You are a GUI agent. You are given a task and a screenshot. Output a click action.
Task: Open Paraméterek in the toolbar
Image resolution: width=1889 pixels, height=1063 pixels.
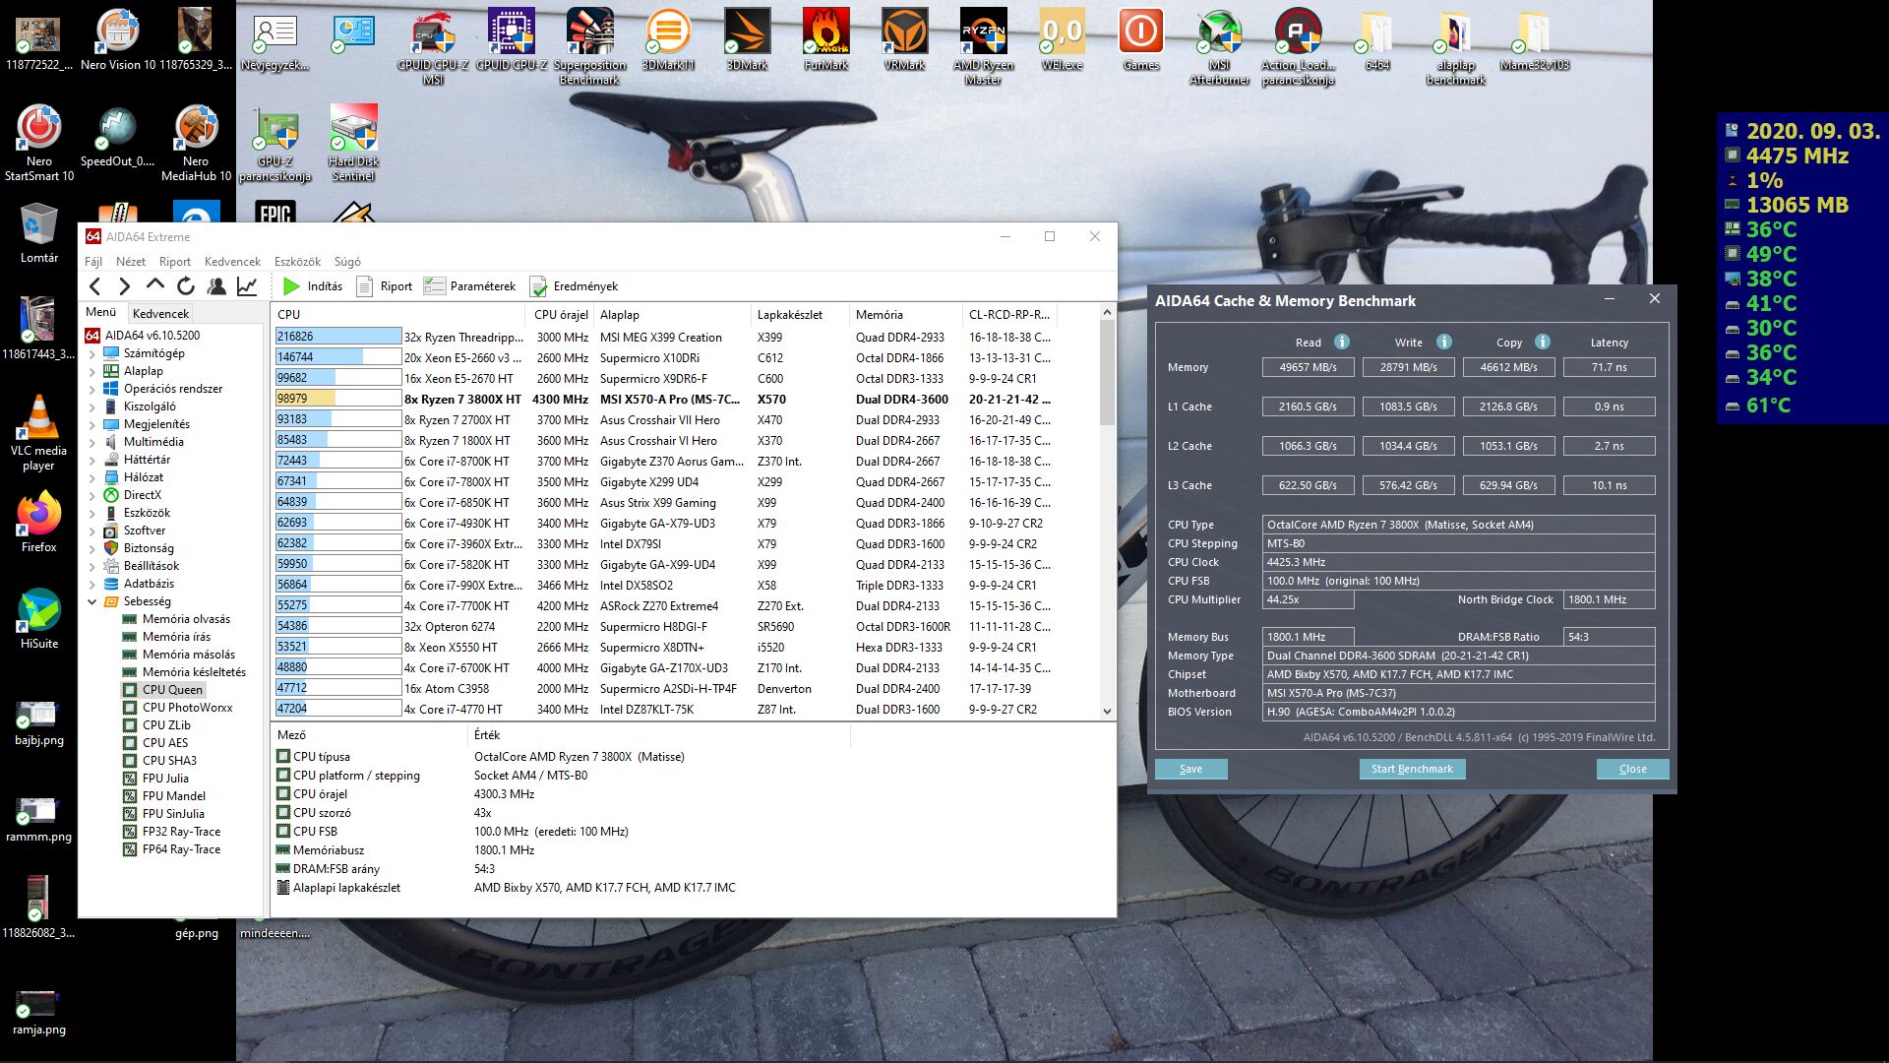(470, 286)
